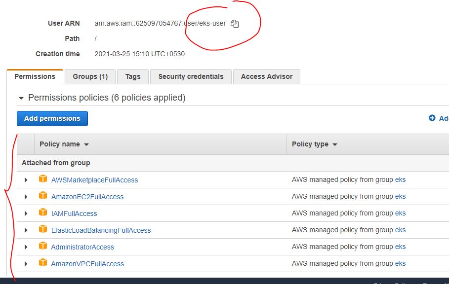Viewport: 449px width, 284px height.
Task: Open the Security credentials tab
Action: [191, 76]
